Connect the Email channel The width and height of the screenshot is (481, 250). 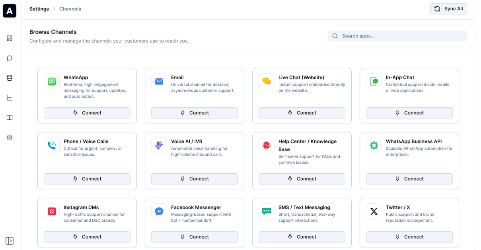tap(195, 113)
